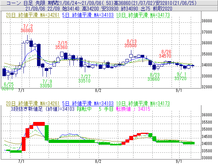Screen dimensions: 218x166
Task: Click the 7/9 33050 low label
Action: [46, 84]
